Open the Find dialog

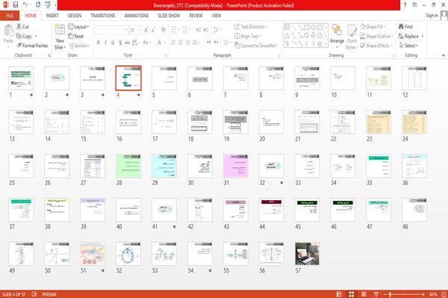(405, 27)
